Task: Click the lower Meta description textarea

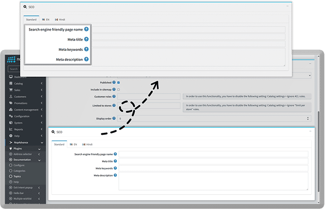Action: [214, 181]
